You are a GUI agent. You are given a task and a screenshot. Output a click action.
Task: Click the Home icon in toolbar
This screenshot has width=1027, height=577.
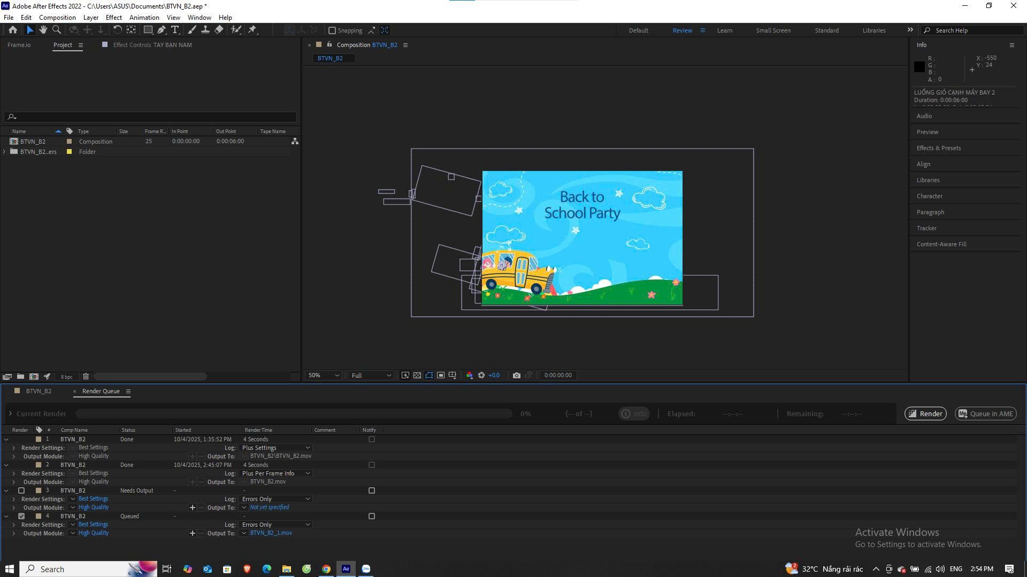tap(13, 30)
